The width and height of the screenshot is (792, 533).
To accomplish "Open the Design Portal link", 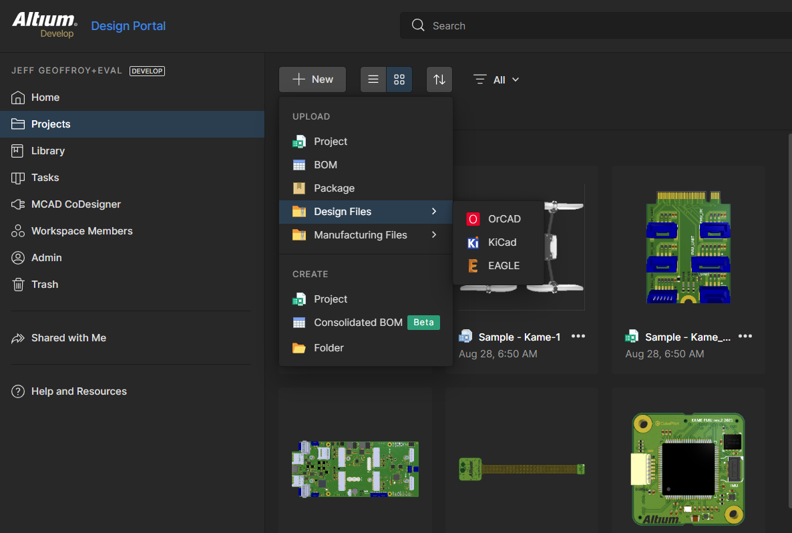I will click(128, 26).
